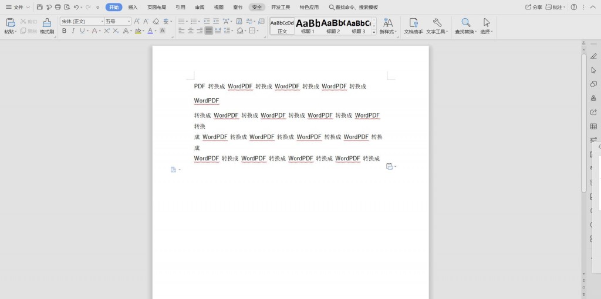Apply yellow text highlight color
This screenshot has height=299, width=601.
point(138,30)
